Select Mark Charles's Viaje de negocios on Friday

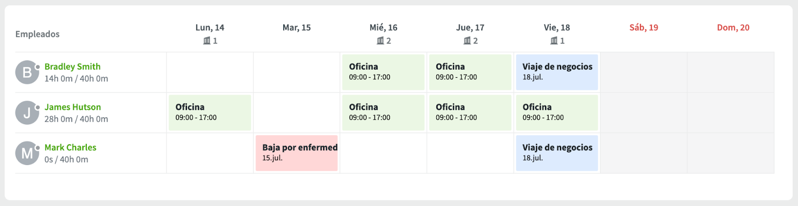pos(557,153)
